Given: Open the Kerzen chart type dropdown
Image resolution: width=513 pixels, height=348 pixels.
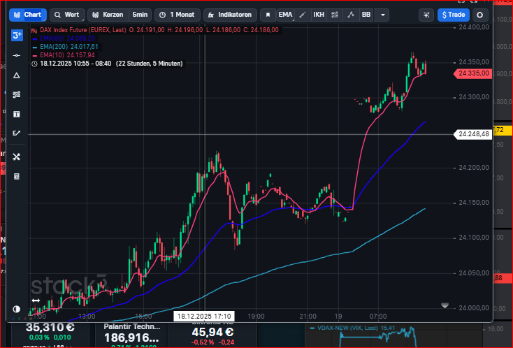Looking at the screenshot, I should point(109,15).
